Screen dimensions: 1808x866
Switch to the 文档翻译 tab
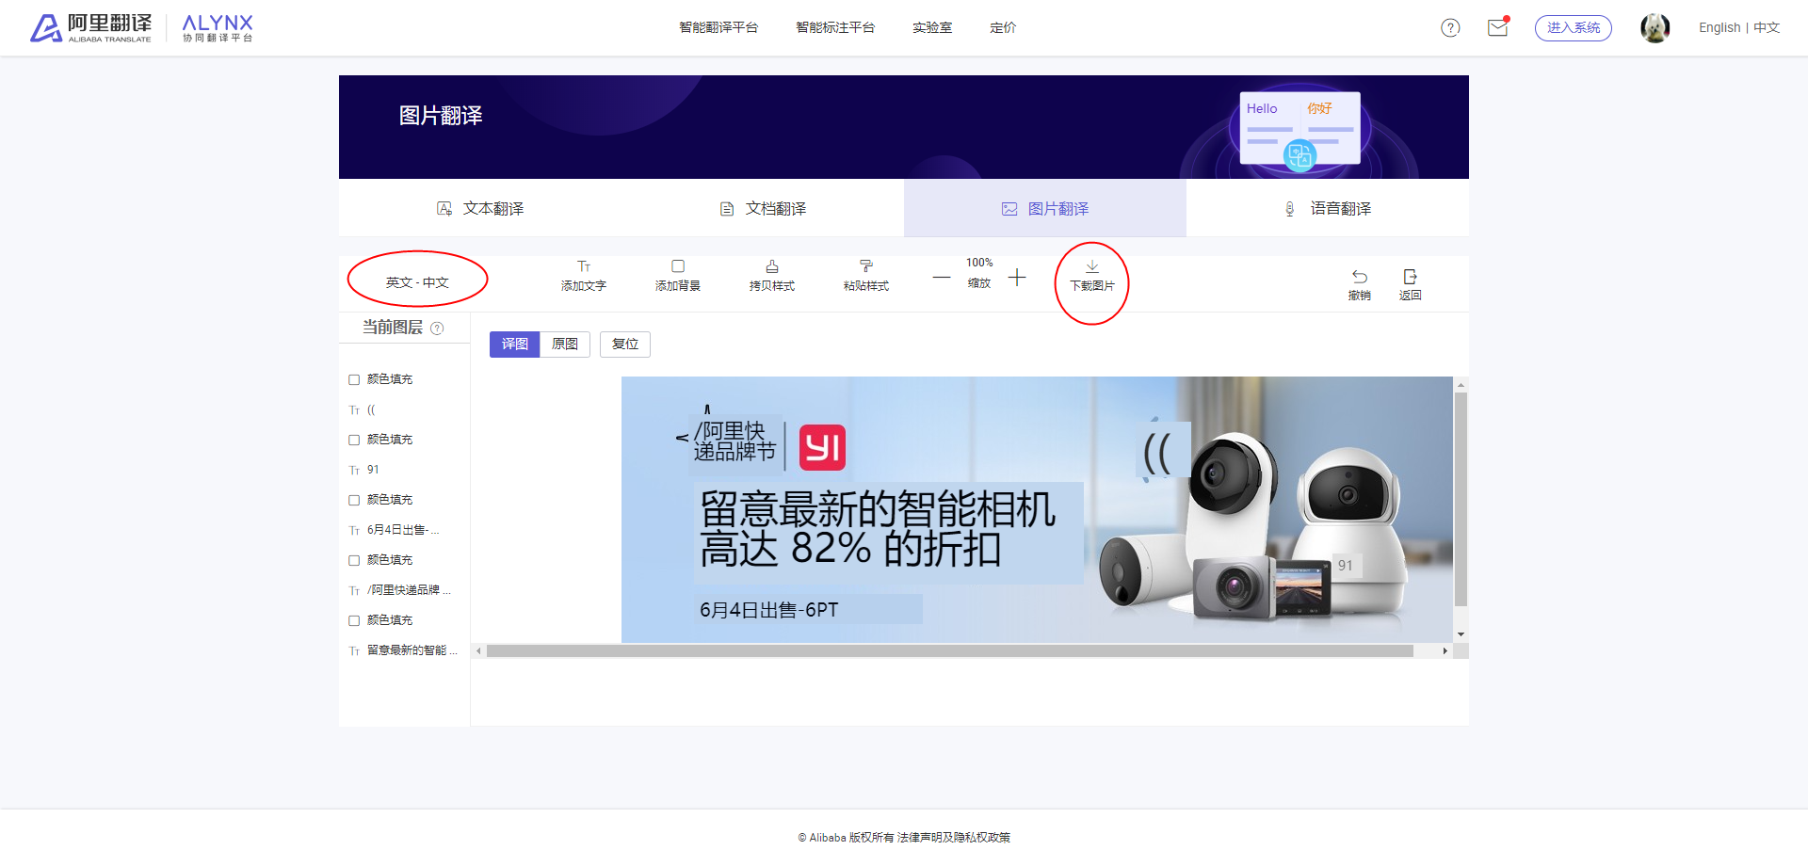[763, 208]
